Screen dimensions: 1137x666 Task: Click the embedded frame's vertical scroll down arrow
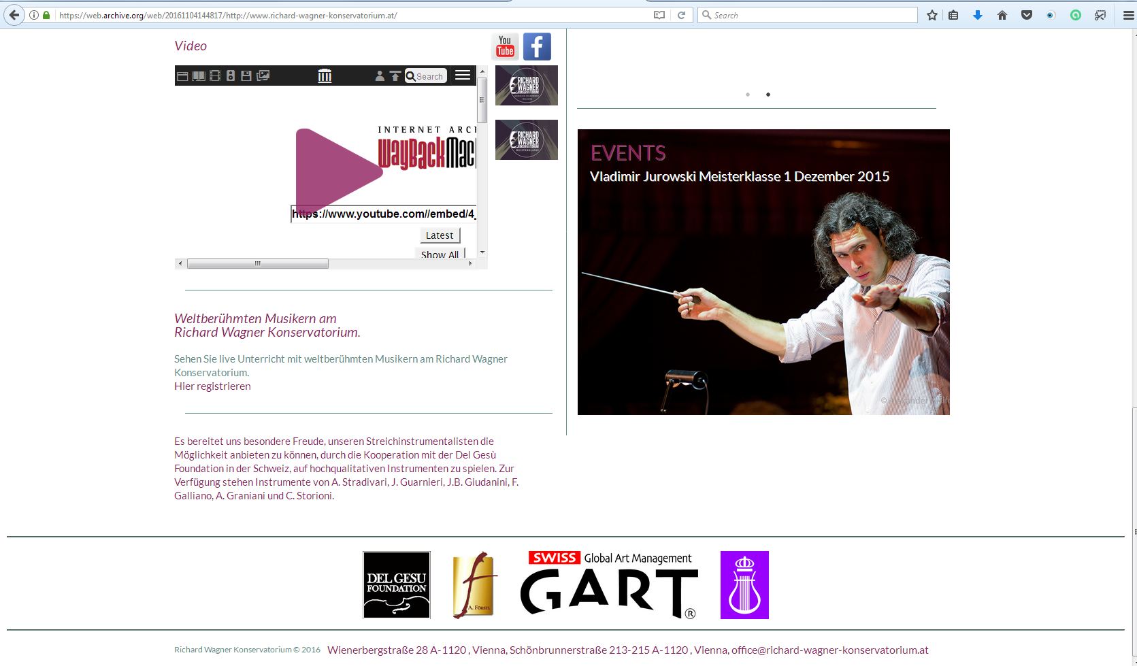(482, 252)
